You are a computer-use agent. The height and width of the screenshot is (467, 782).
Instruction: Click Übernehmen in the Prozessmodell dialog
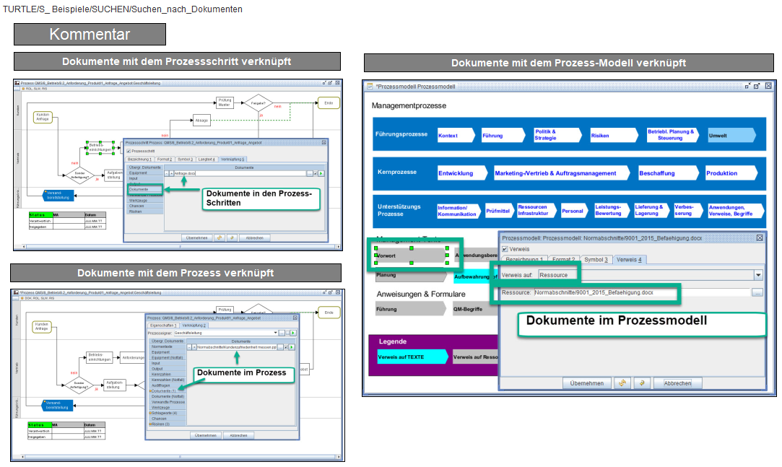[586, 383]
